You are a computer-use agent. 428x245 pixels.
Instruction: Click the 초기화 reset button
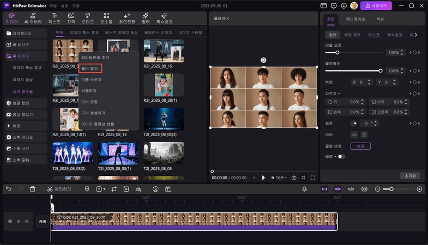click(x=410, y=176)
